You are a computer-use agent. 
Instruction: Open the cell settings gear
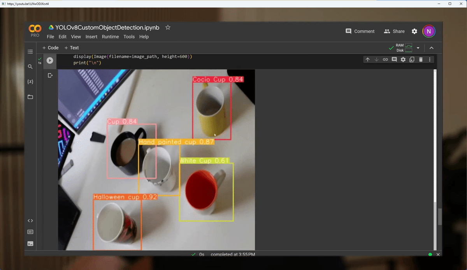pos(403,59)
